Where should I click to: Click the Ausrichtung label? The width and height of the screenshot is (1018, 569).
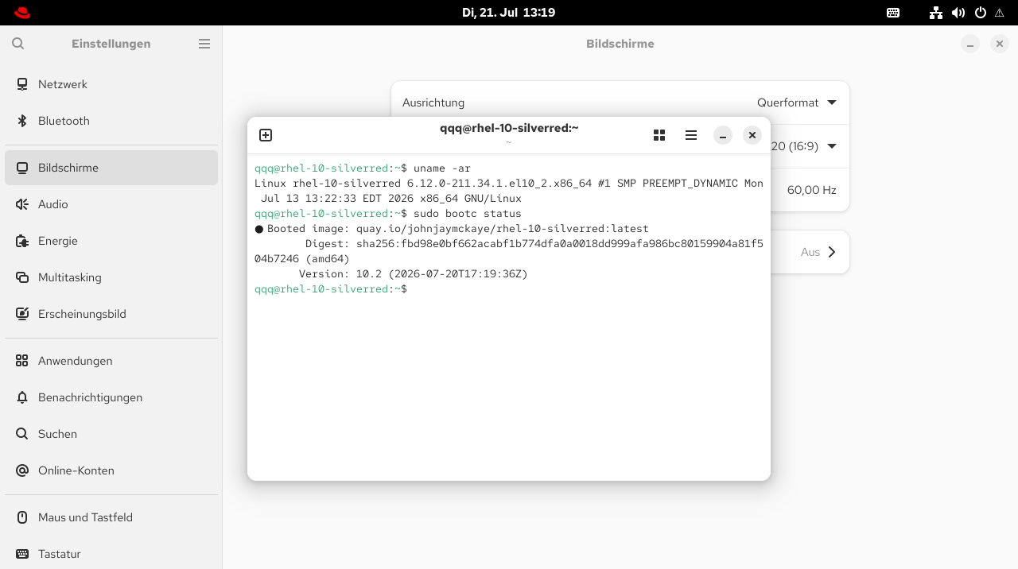(433, 103)
